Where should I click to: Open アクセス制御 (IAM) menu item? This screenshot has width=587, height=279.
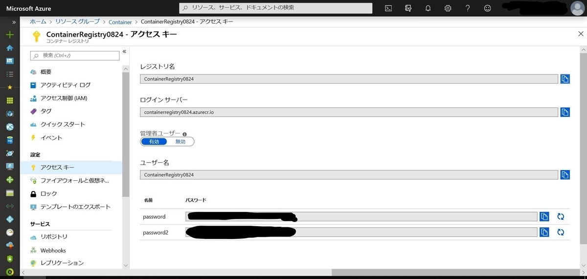coord(71,98)
